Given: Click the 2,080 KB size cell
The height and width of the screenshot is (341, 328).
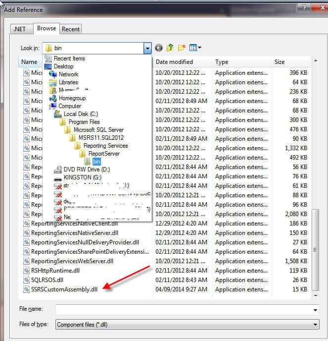Looking at the screenshot, I should point(296,214).
